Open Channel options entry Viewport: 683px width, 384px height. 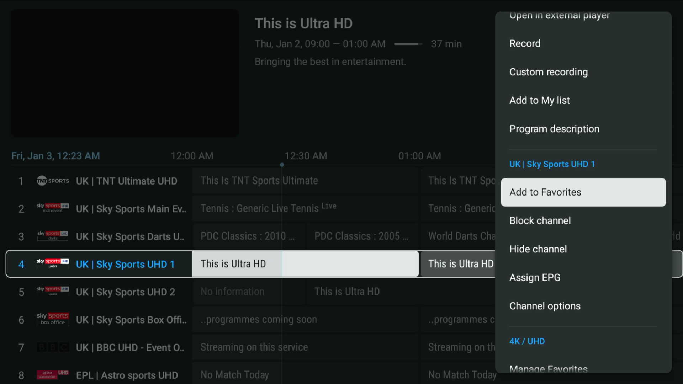(x=545, y=306)
